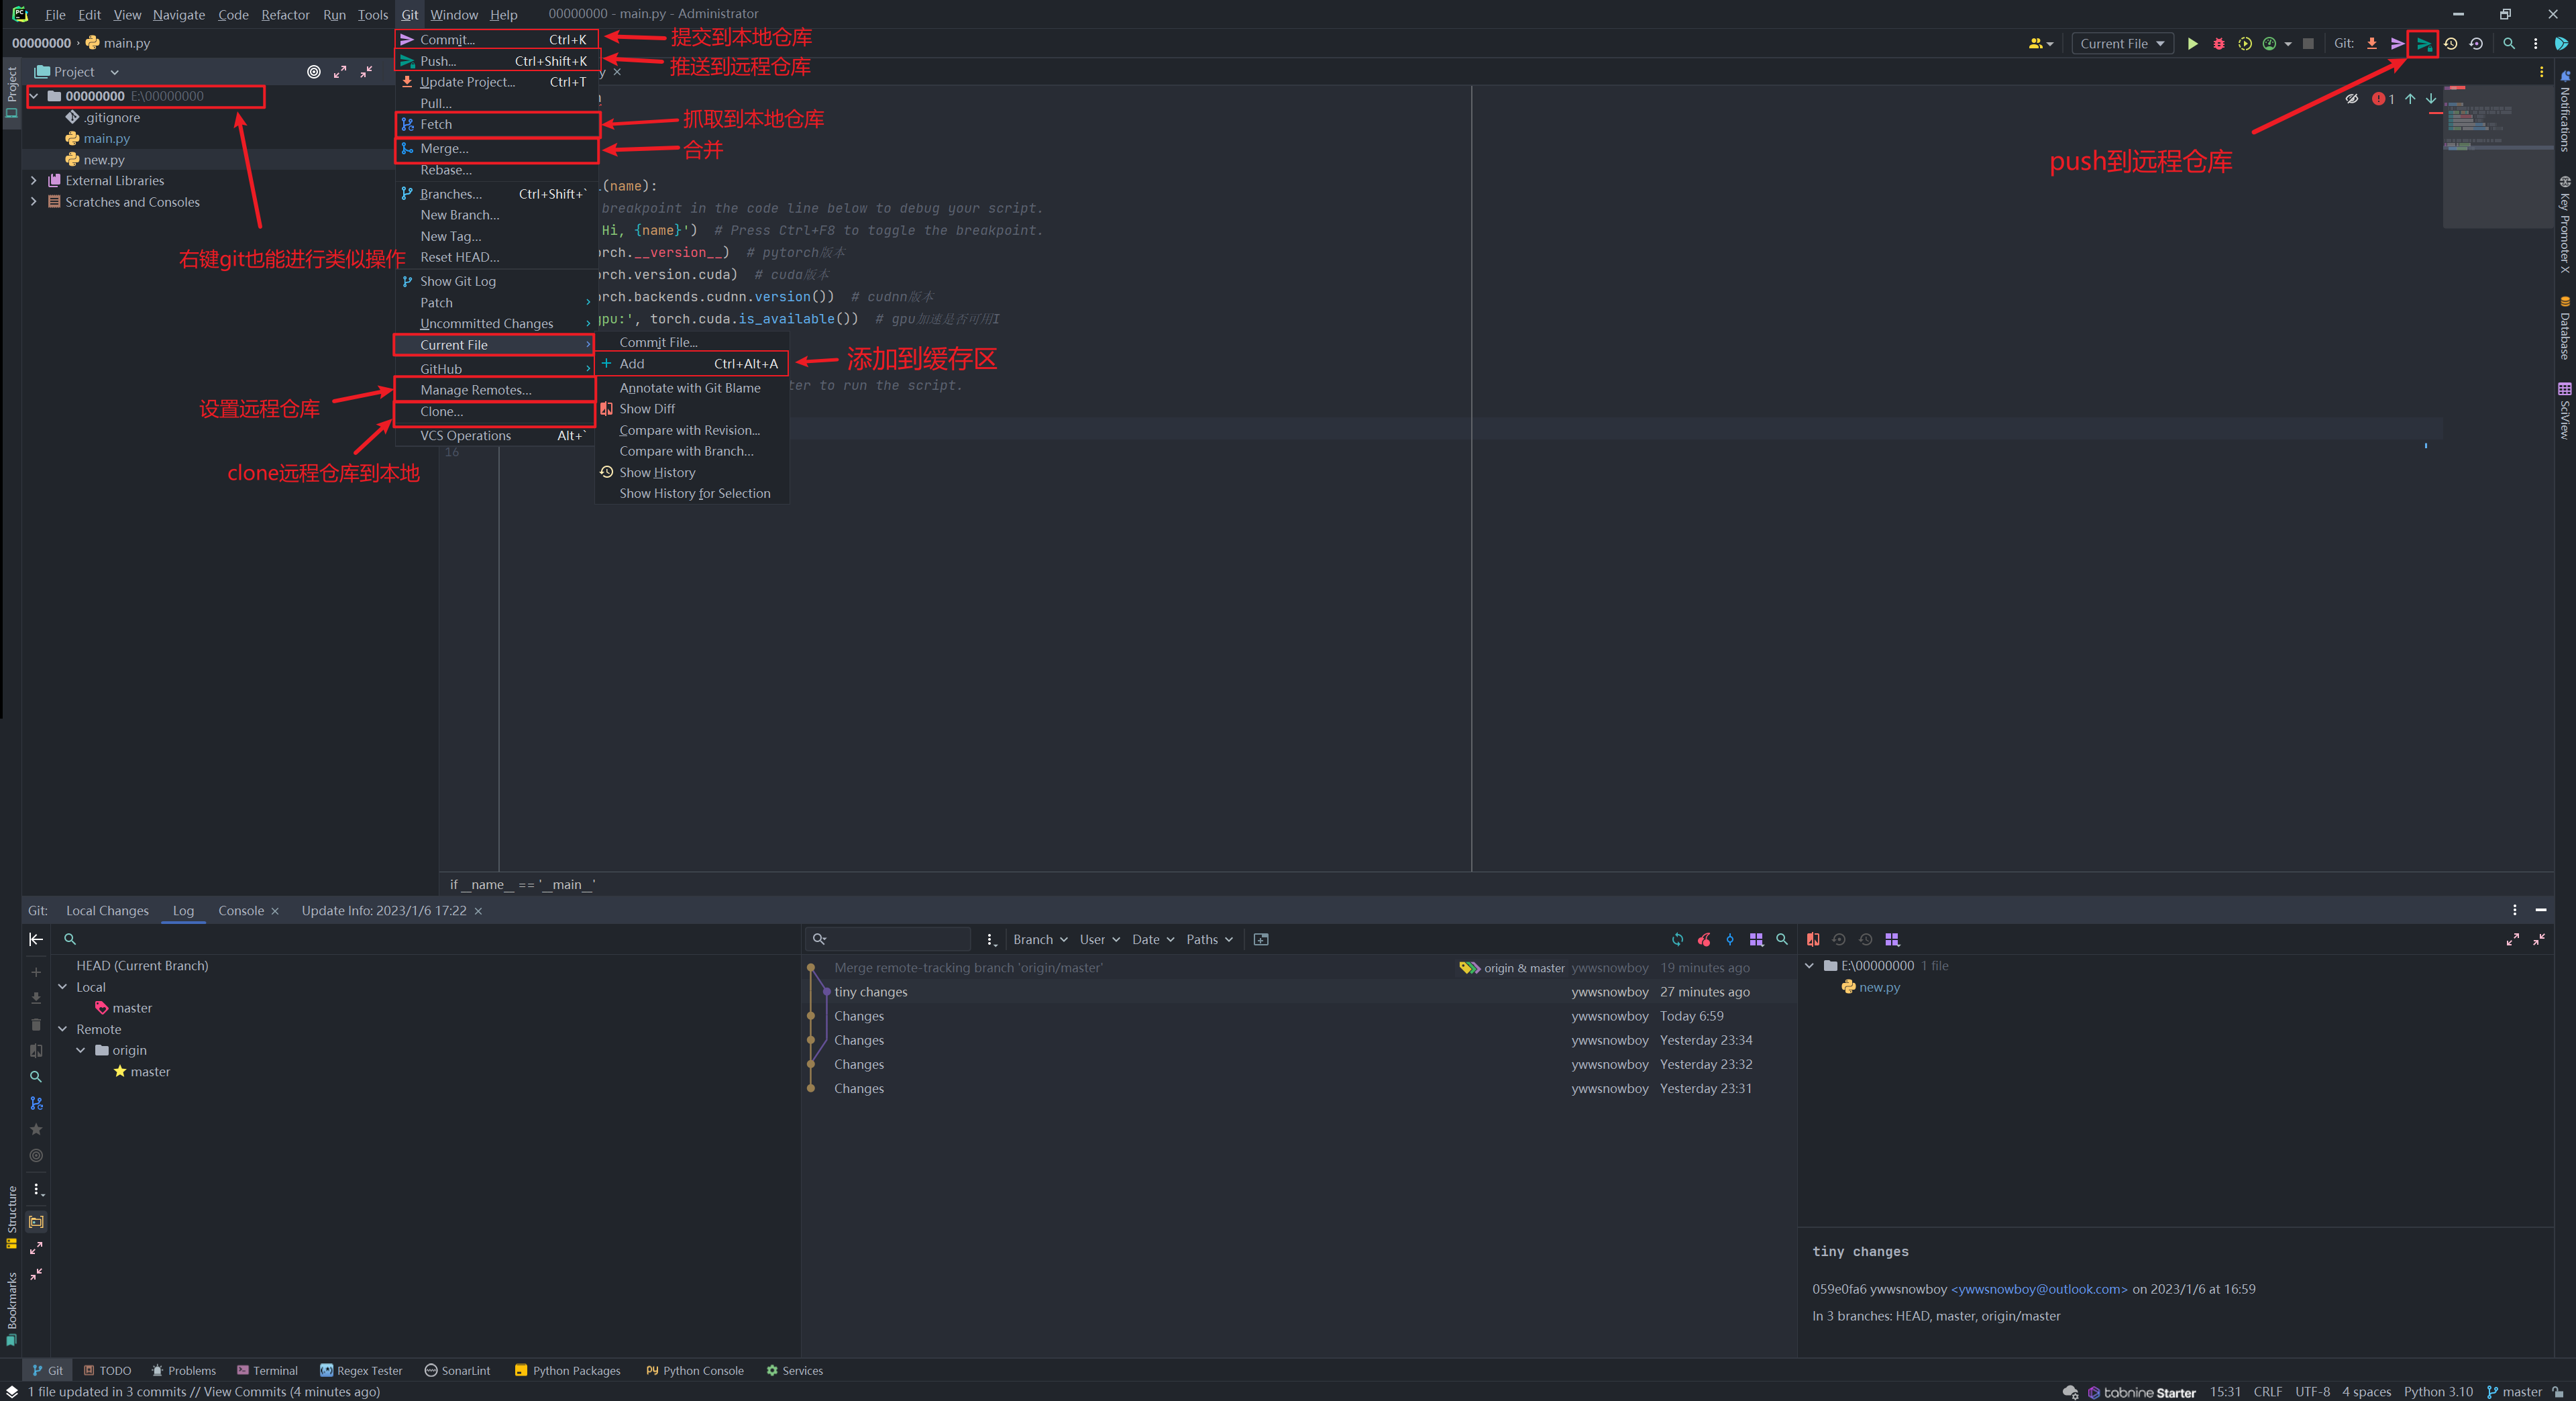2576x1401 pixels.
Task: Toggle the Database tool window
Action: pyautogui.click(x=2565, y=328)
